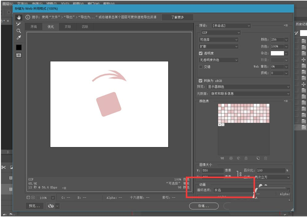The image size is (307, 217).
Task: Click the 存储... save button
Action: [x=204, y=206]
